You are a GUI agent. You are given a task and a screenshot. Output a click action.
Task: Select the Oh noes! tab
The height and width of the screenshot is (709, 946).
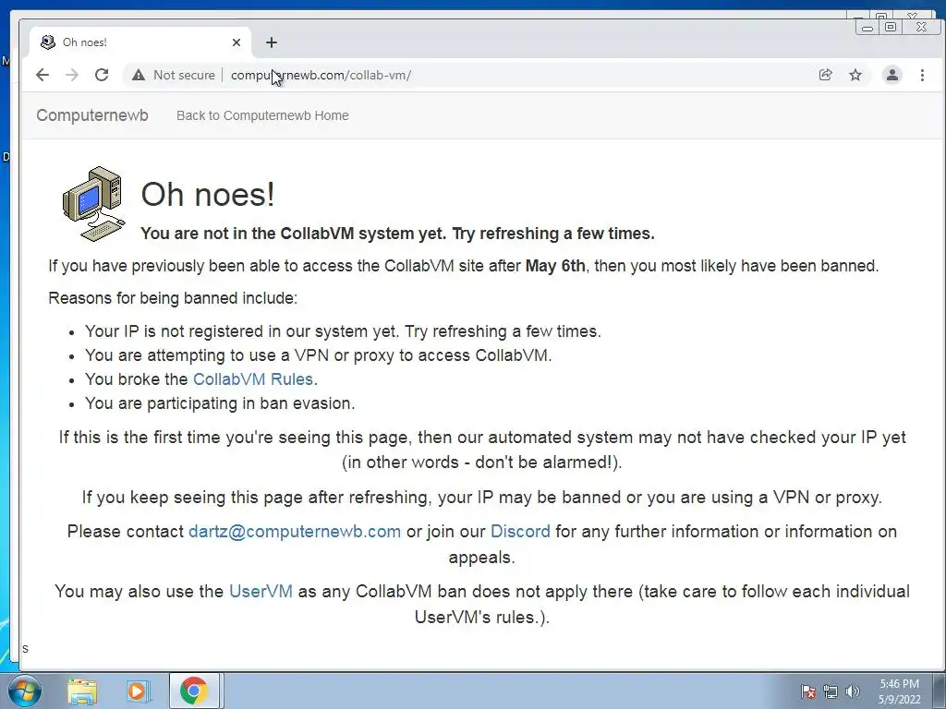click(x=140, y=42)
